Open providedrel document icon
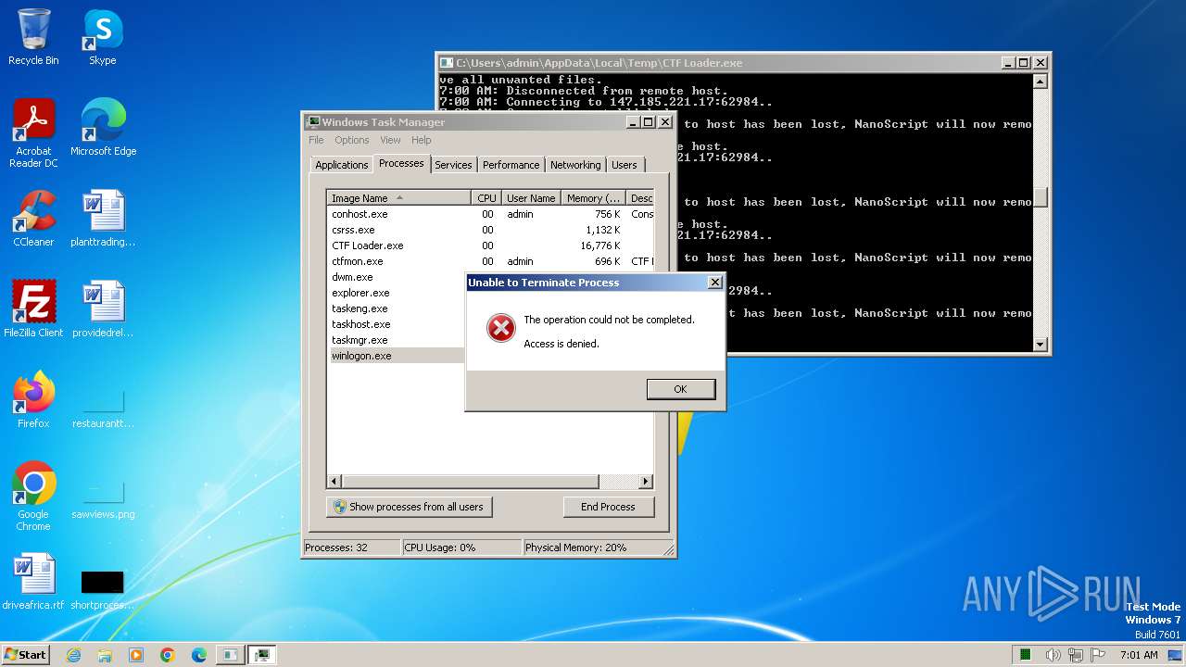This screenshot has width=1186, height=667. [x=103, y=308]
